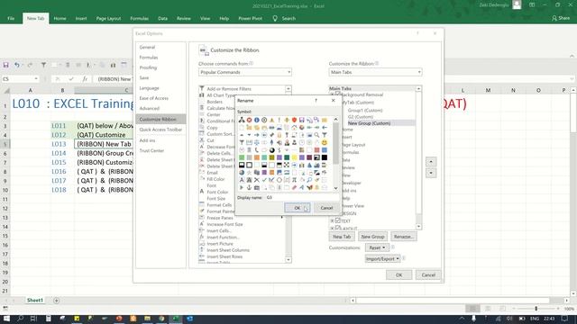Select Quick Access Toolbar options category
The height and width of the screenshot is (324, 577).
(160, 130)
